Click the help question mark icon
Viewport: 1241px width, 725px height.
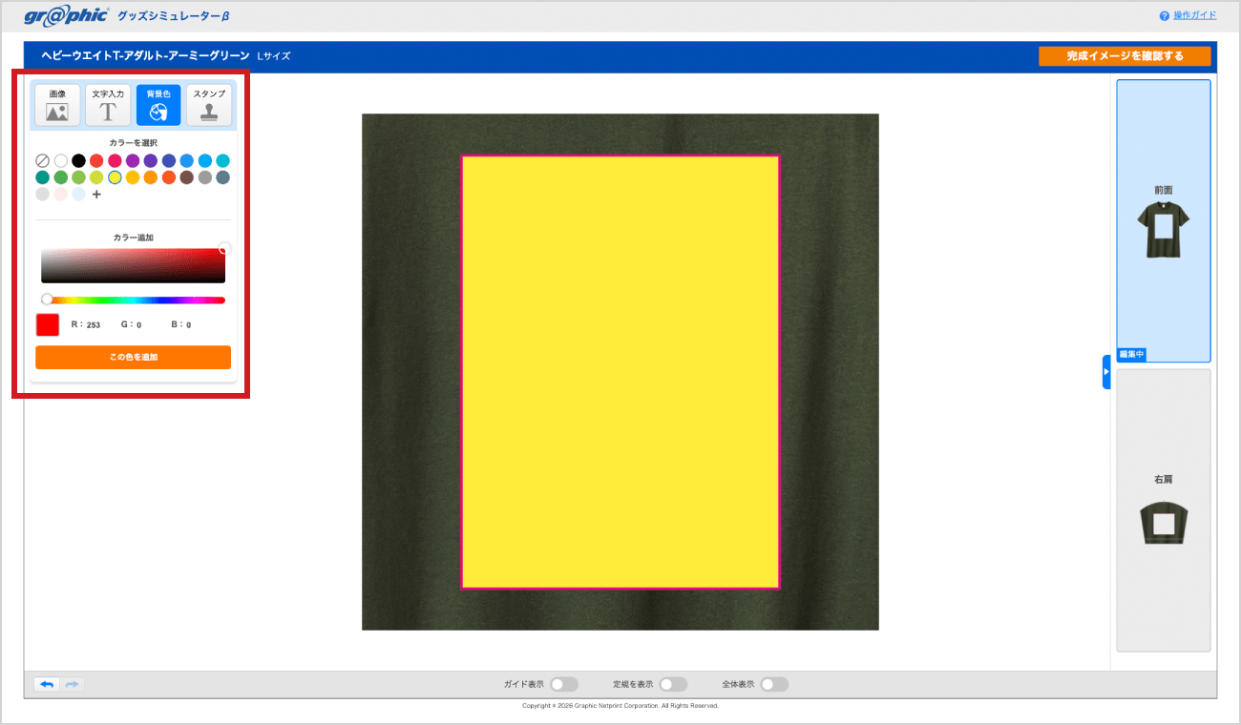pos(1165,16)
